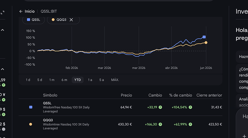Open the QS5L row in table
Viewport: 248px width, 138px height.
(120, 107)
